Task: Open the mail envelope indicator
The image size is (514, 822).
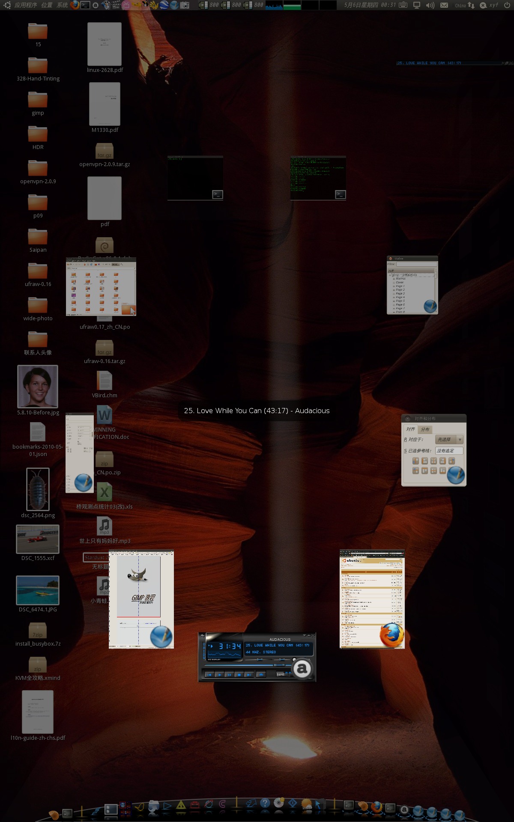Action: [x=444, y=5]
